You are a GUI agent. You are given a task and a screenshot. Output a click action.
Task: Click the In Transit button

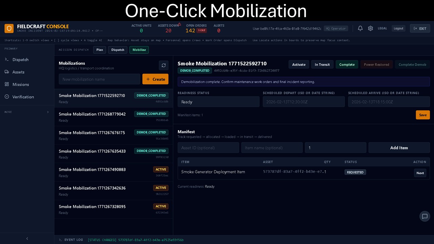point(322,64)
